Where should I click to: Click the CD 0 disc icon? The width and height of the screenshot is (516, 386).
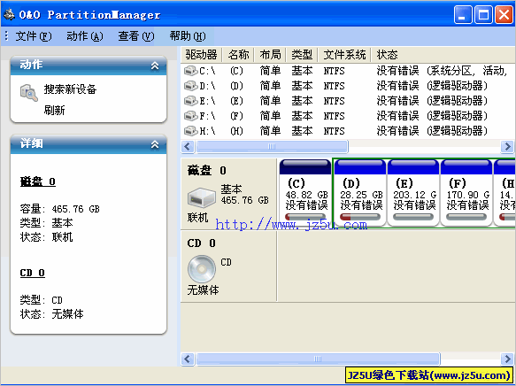(202, 269)
